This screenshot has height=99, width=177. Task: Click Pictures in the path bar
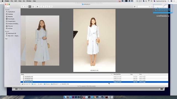coord(47,84)
